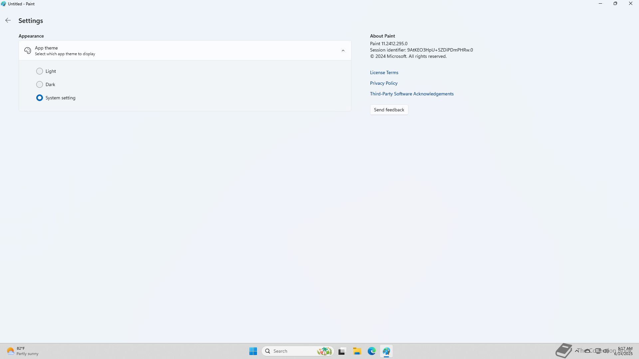Select the Light theme radio button
The image size is (639, 359).
(40, 71)
